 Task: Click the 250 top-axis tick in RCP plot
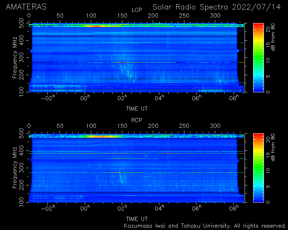(184, 126)
